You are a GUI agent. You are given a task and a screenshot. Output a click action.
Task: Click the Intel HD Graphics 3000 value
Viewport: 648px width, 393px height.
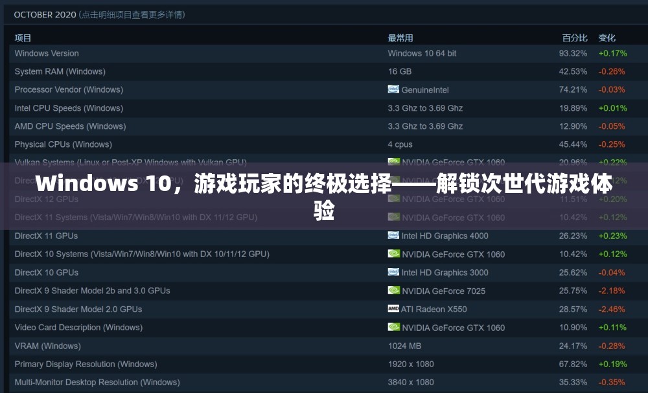(445, 273)
